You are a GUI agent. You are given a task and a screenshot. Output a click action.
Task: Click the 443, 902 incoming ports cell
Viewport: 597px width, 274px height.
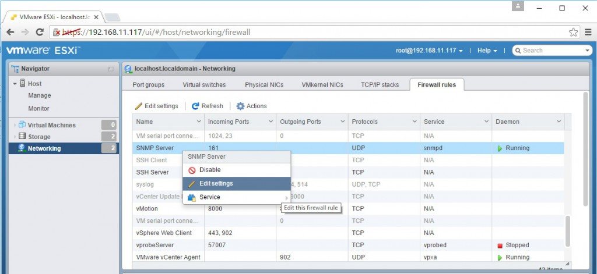(240, 233)
